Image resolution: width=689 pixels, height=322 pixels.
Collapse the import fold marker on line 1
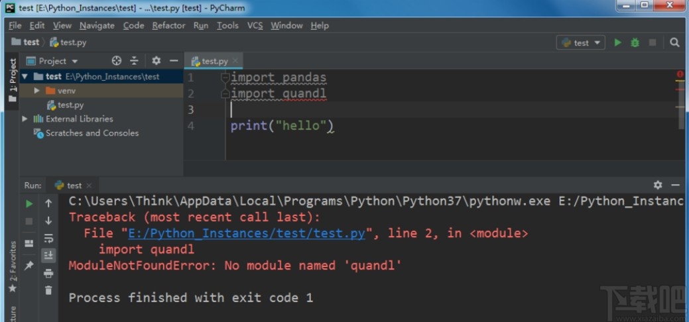coord(225,78)
